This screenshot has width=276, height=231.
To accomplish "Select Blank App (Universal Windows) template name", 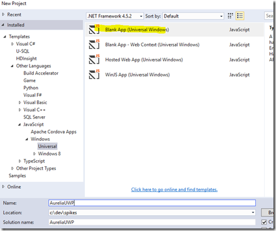I will (137, 30).
